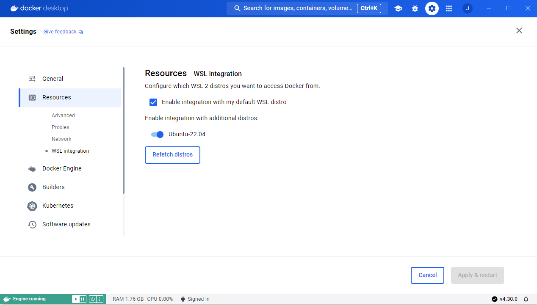Disable the Ubuntu-22.04 integration toggle
The height and width of the screenshot is (305, 537).
[157, 134]
